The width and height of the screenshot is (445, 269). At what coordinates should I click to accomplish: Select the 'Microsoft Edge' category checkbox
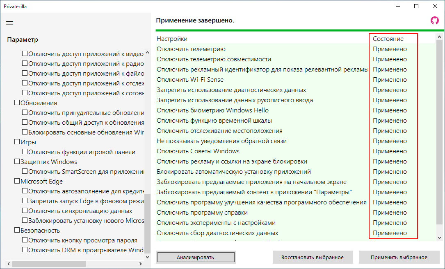(17, 182)
